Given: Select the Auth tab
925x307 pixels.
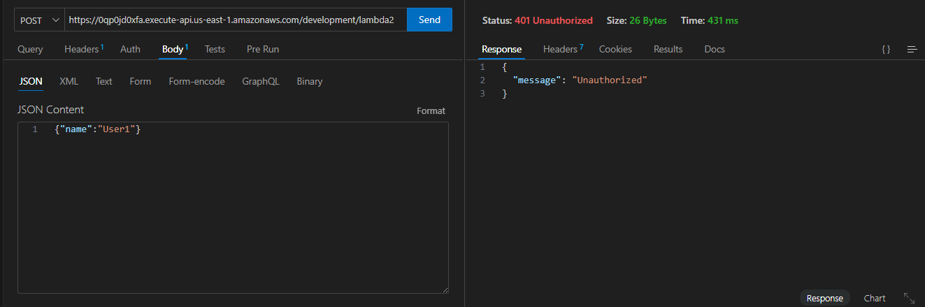Looking at the screenshot, I should click(x=130, y=49).
